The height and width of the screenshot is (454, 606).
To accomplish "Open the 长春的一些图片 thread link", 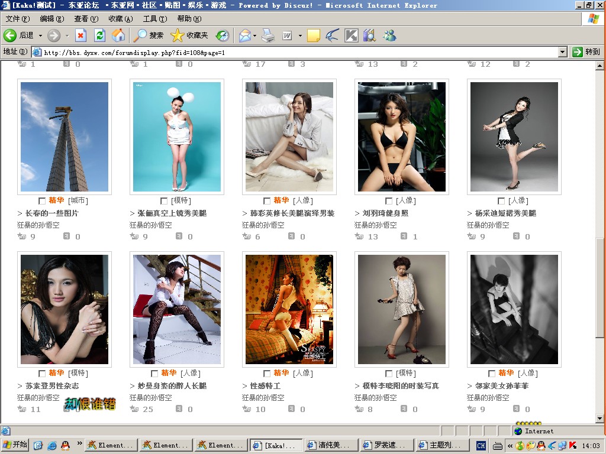I will [52, 213].
